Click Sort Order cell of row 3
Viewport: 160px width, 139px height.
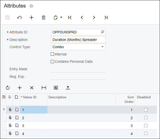125,125
